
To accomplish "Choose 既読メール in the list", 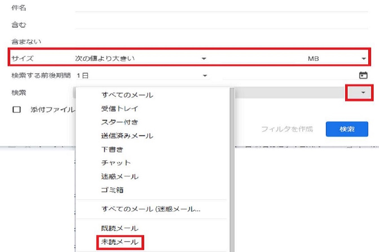I will point(120,228).
